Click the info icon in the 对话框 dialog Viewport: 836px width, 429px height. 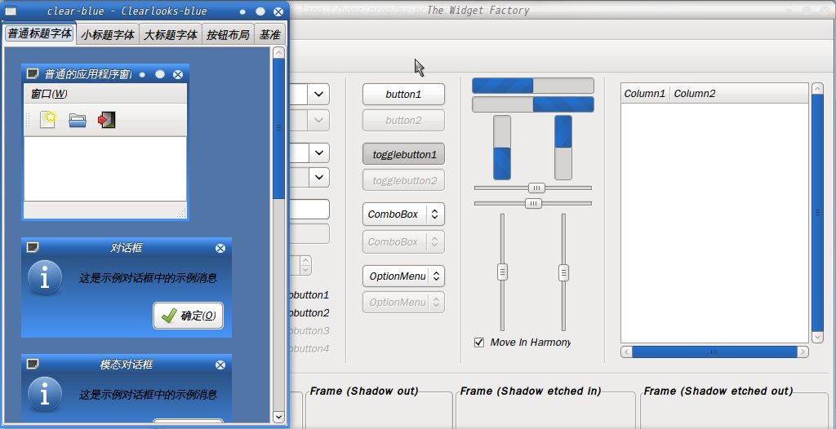[45, 277]
